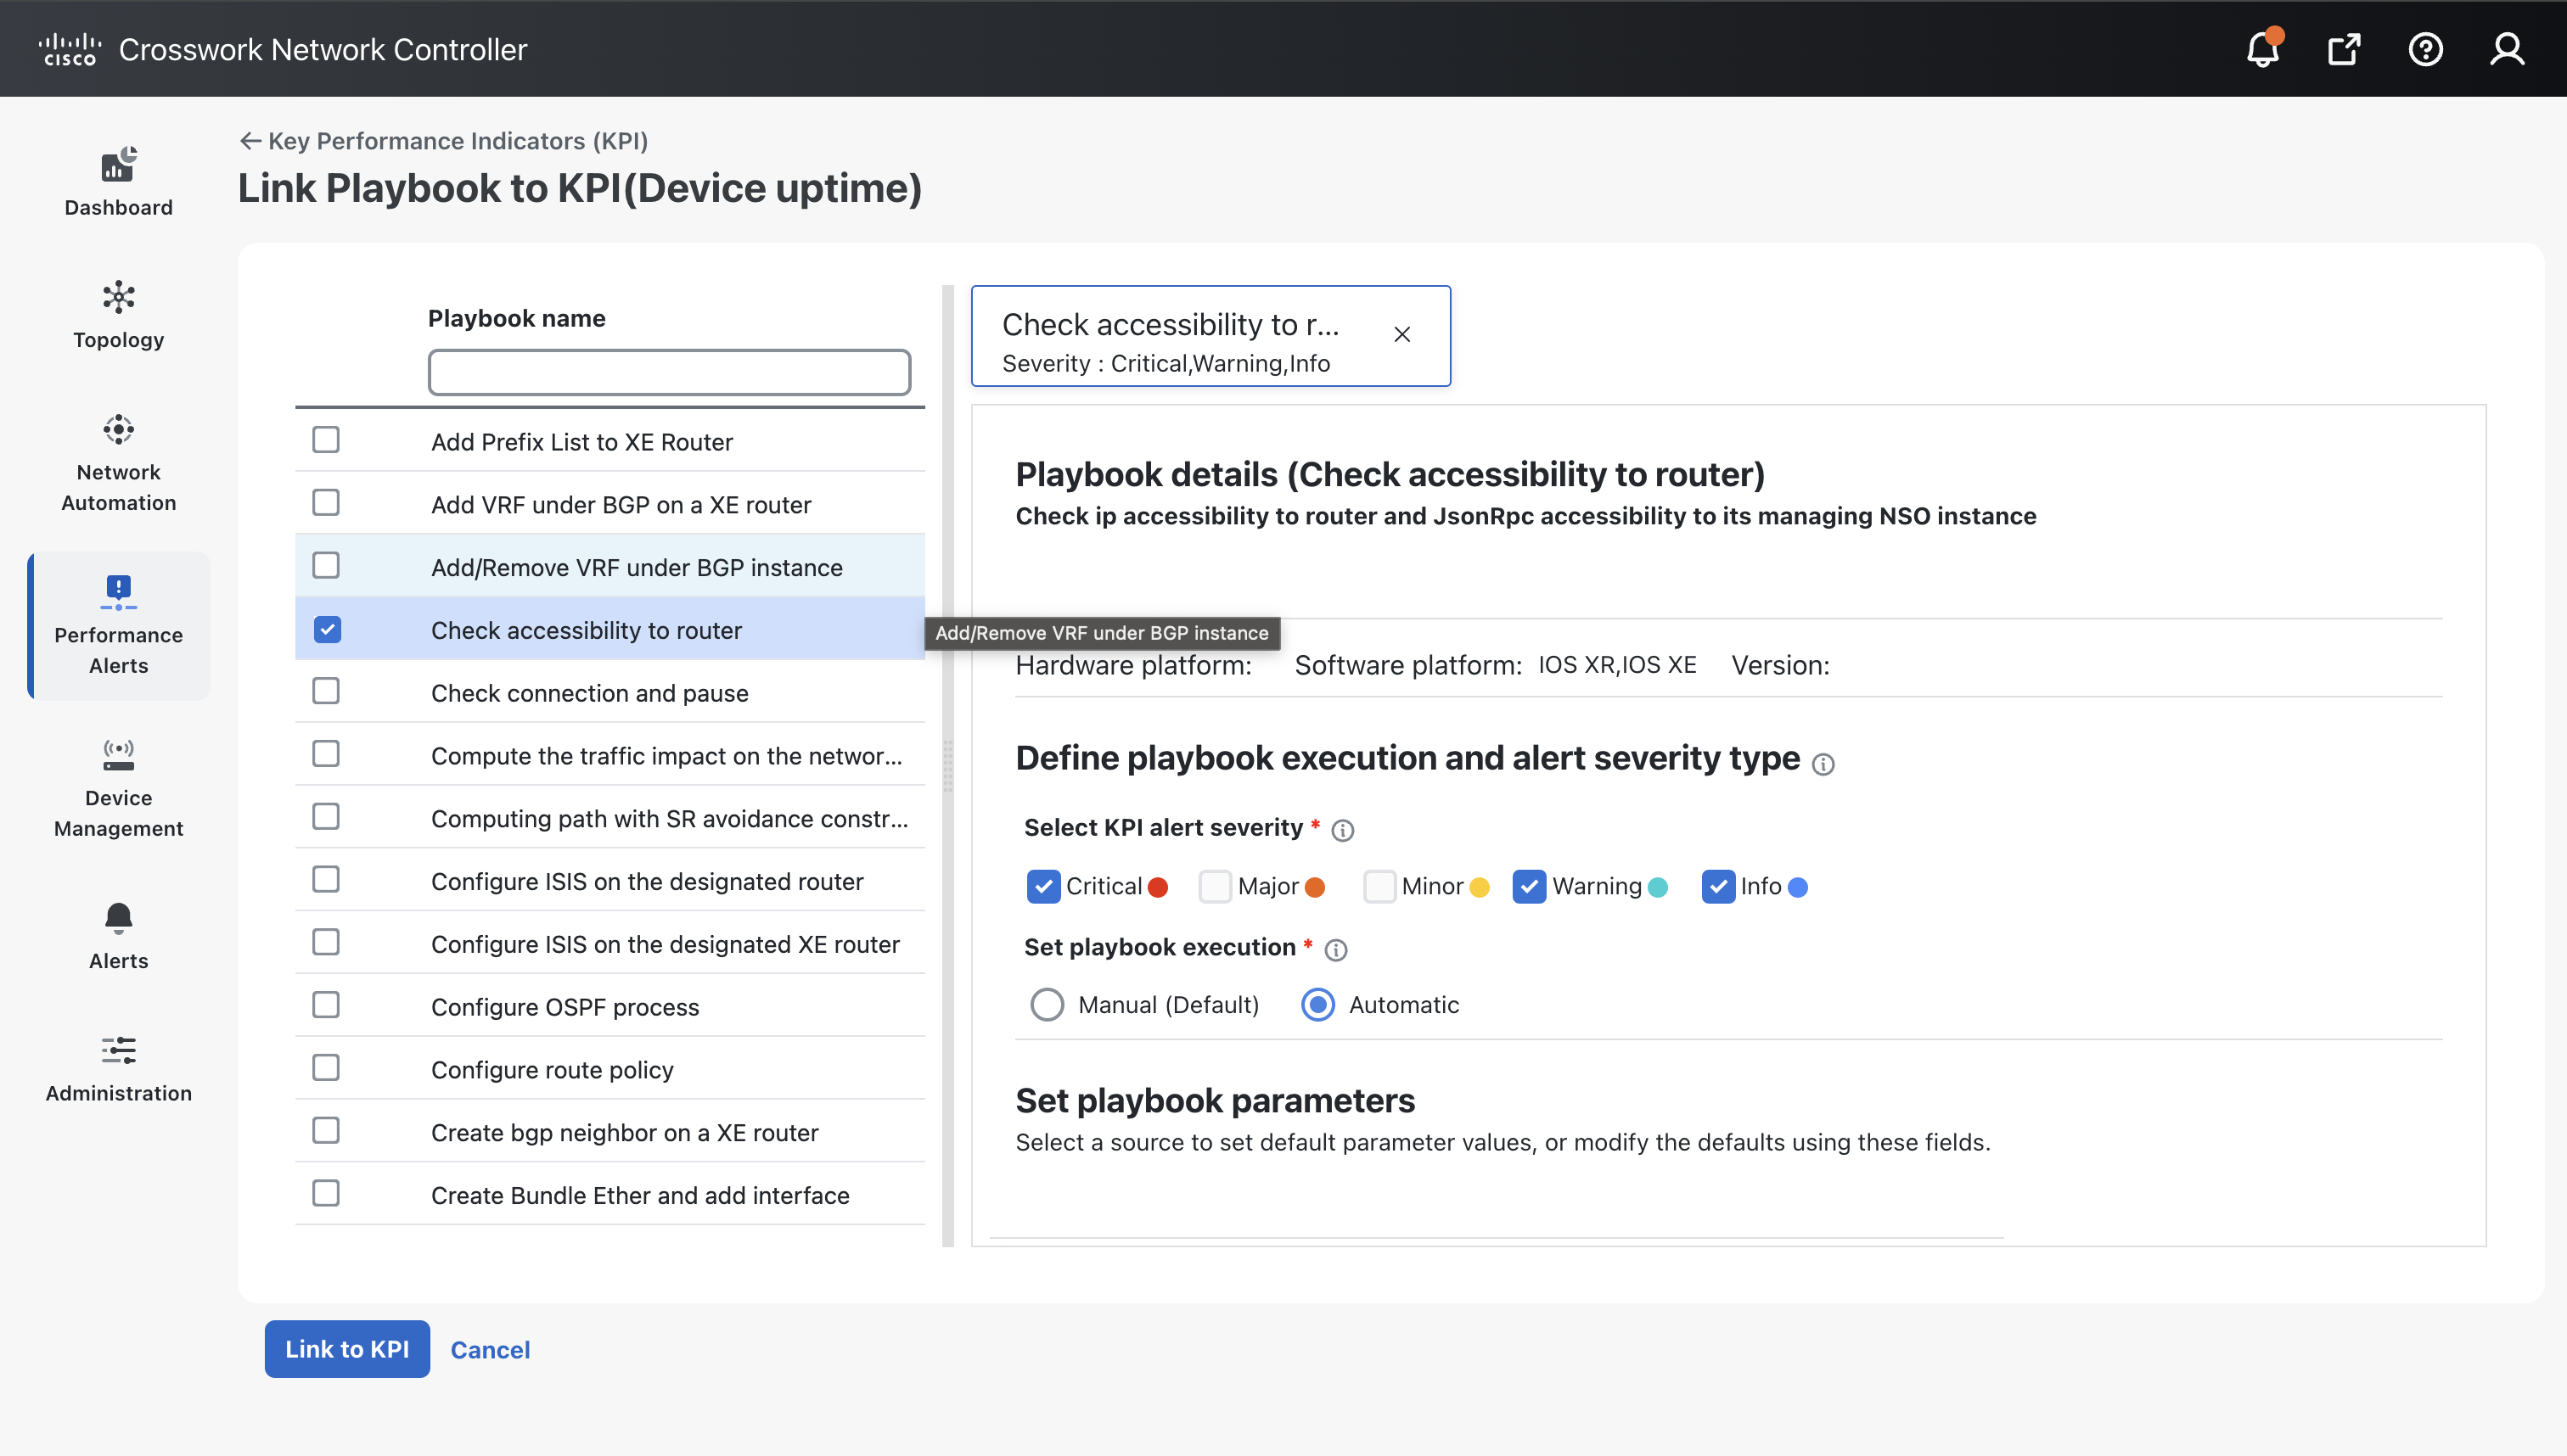Open Network Automation
Screen dimensions: 2567x1456
coord(118,462)
